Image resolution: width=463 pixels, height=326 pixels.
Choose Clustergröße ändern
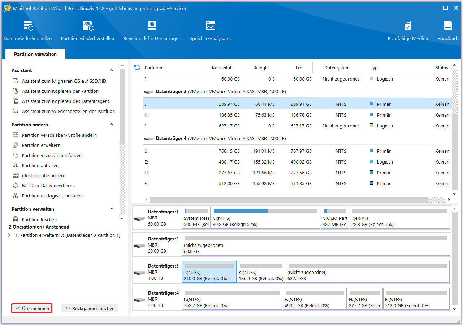[44, 176]
